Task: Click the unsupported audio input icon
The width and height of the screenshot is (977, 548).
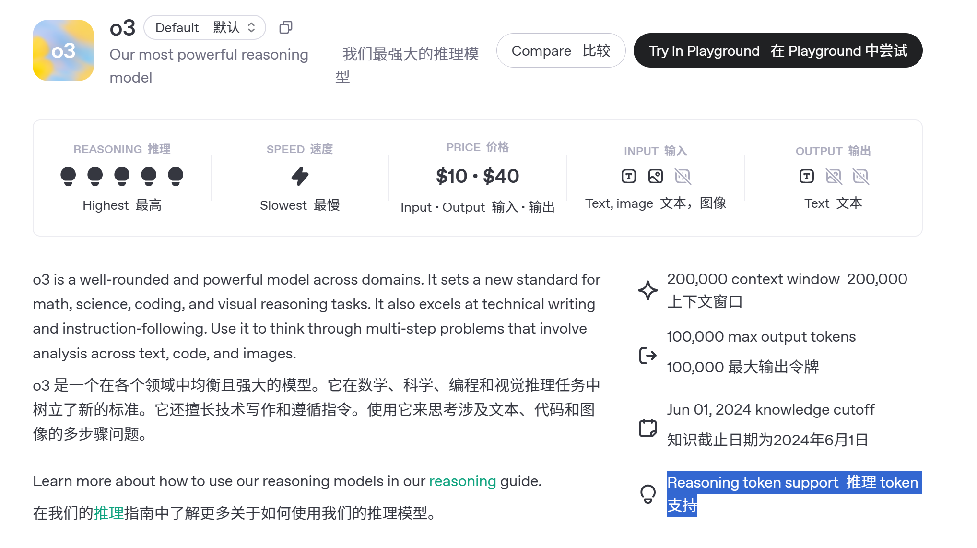Action: coord(683,177)
